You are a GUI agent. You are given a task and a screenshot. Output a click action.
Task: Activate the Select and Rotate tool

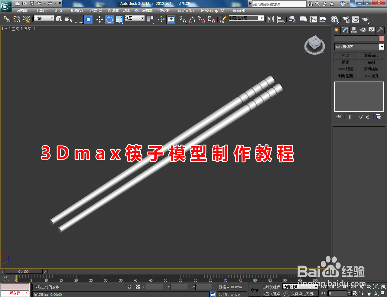click(x=109, y=19)
